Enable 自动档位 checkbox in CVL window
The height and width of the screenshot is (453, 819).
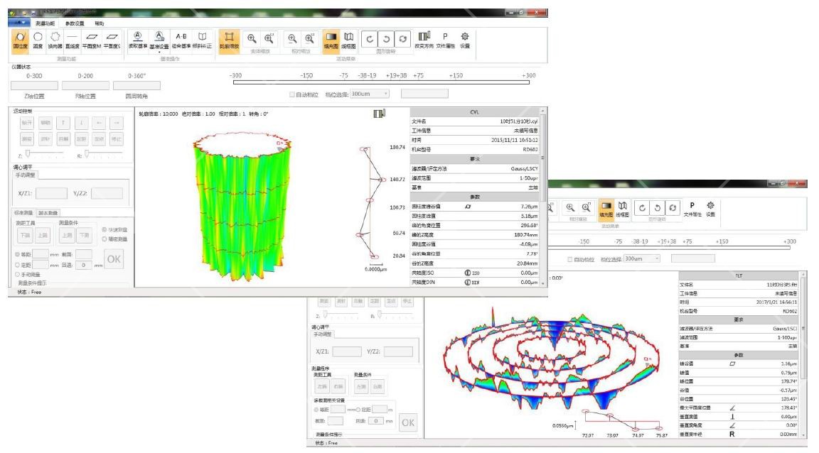click(292, 94)
